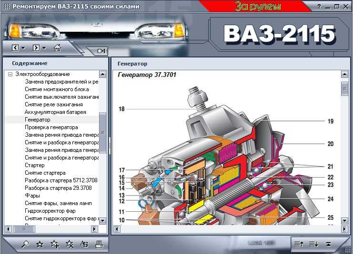Click the Генератор 37.3701 heading
353x254 pixels.
point(147,75)
